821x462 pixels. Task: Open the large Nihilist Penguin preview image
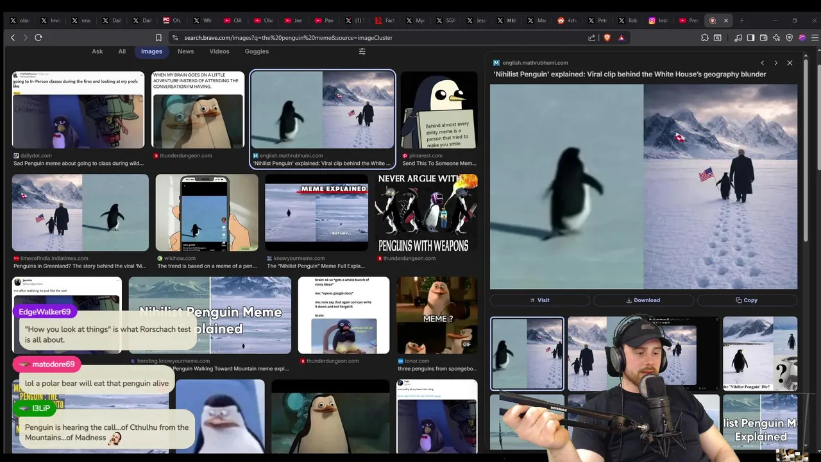click(643, 187)
